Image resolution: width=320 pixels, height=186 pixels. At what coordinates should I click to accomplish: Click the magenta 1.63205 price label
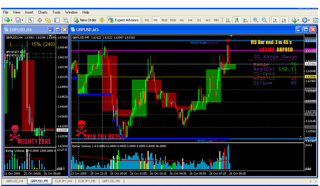[310, 51]
